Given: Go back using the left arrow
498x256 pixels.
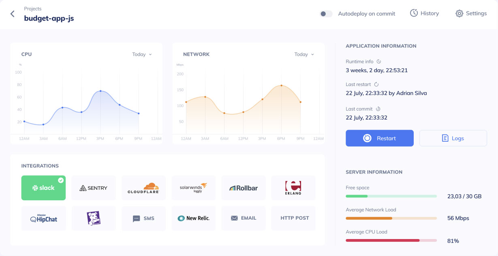Looking at the screenshot, I should (13, 14).
